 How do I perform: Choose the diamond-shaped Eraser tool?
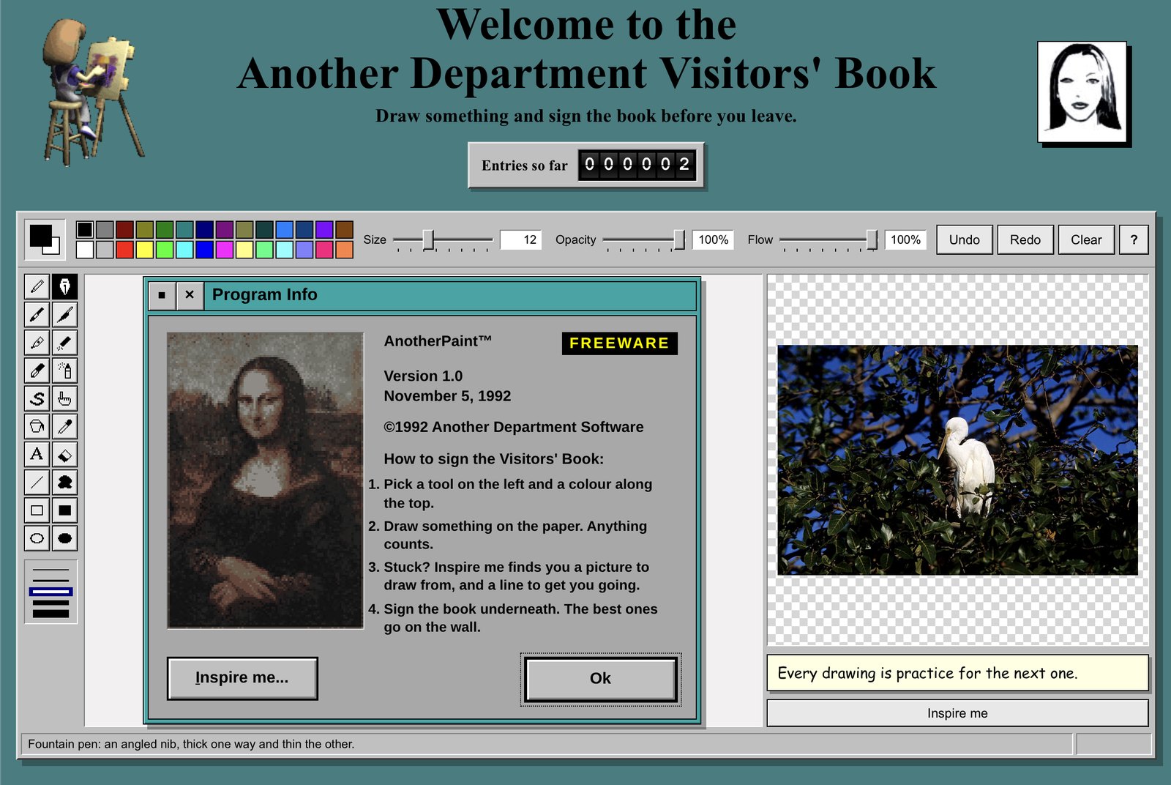pyautogui.click(x=64, y=454)
